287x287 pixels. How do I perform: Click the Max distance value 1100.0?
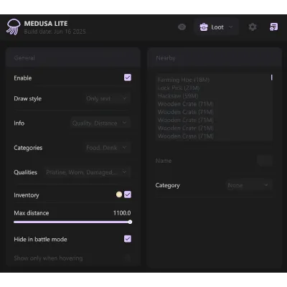122,213
